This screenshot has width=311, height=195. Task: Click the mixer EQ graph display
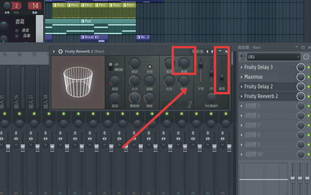pyautogui.click(x=264, y=179)
